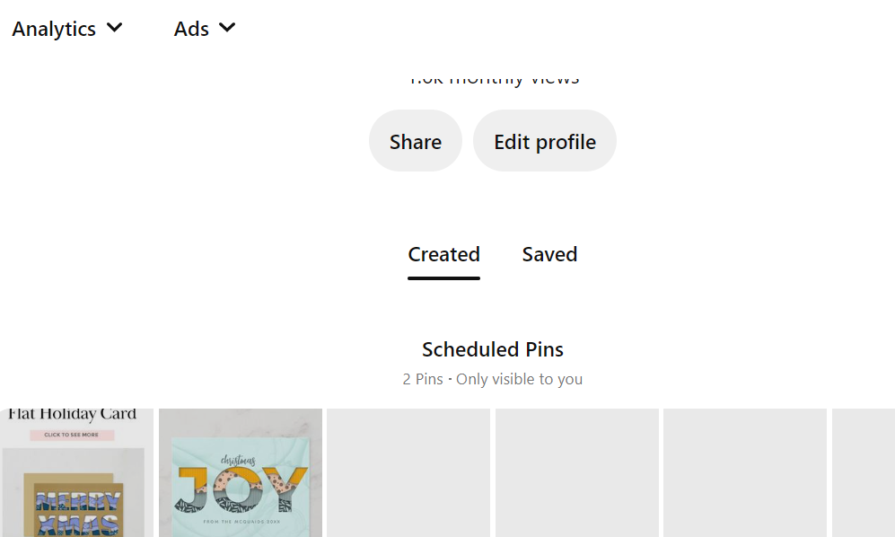Select the first empty gray placeholder tile
This screenshot has width=895, height=537.
coord(408,472)
